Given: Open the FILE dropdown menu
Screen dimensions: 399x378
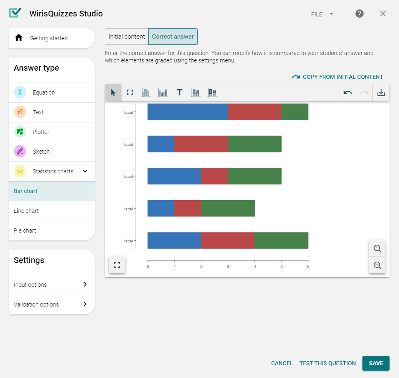Looking at the screenshot, I should pyautogui.click(x=322, y=14).
